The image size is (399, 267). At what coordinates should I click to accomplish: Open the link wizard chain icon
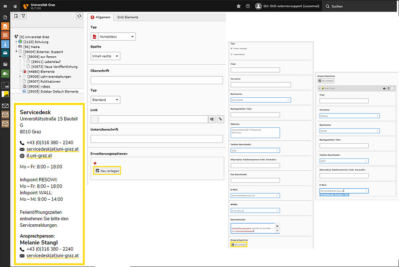219,119
